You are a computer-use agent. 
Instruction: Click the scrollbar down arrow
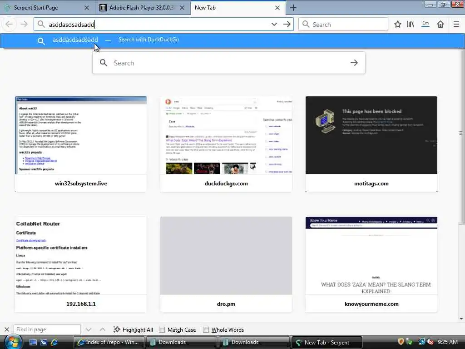[x=461, y=319]
